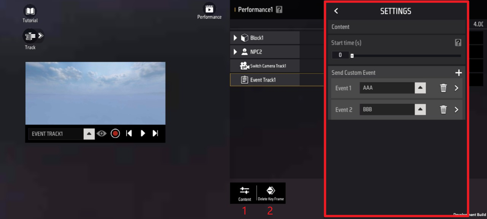Open the Performance clapperboard icon
The height and width of the screenshot is (219, 487).
coord(209,9)
